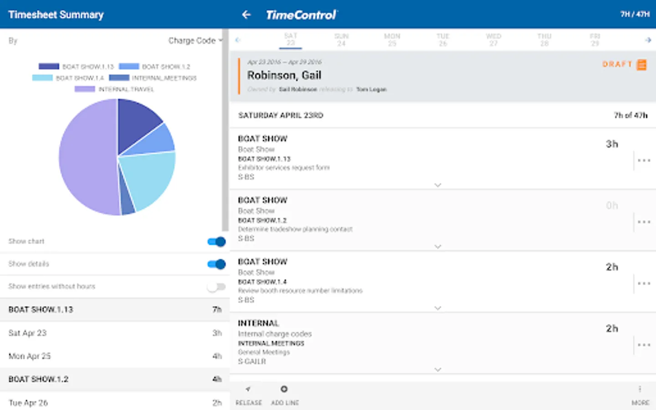Click Review booth resource number limitations text
Image resolution: width=656 pixels, height=410 pixels.
[300, 291]
